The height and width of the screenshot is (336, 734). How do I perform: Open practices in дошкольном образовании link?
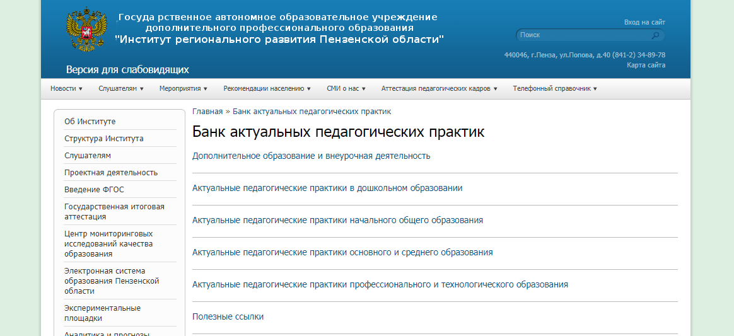click(327, 188)
